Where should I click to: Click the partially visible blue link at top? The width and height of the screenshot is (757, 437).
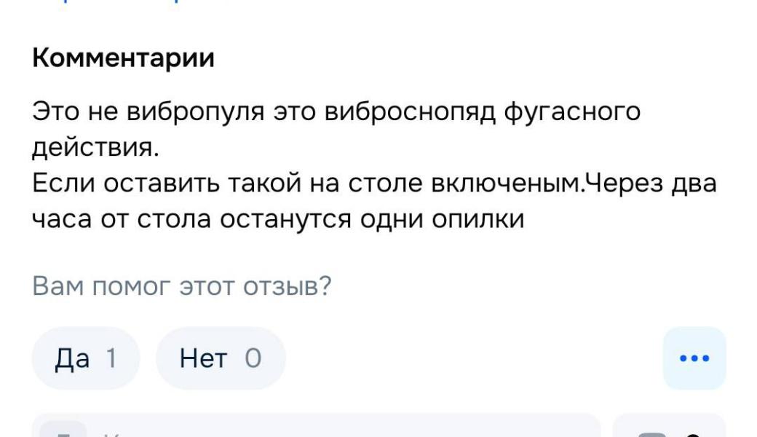click(x=116, y=1)
